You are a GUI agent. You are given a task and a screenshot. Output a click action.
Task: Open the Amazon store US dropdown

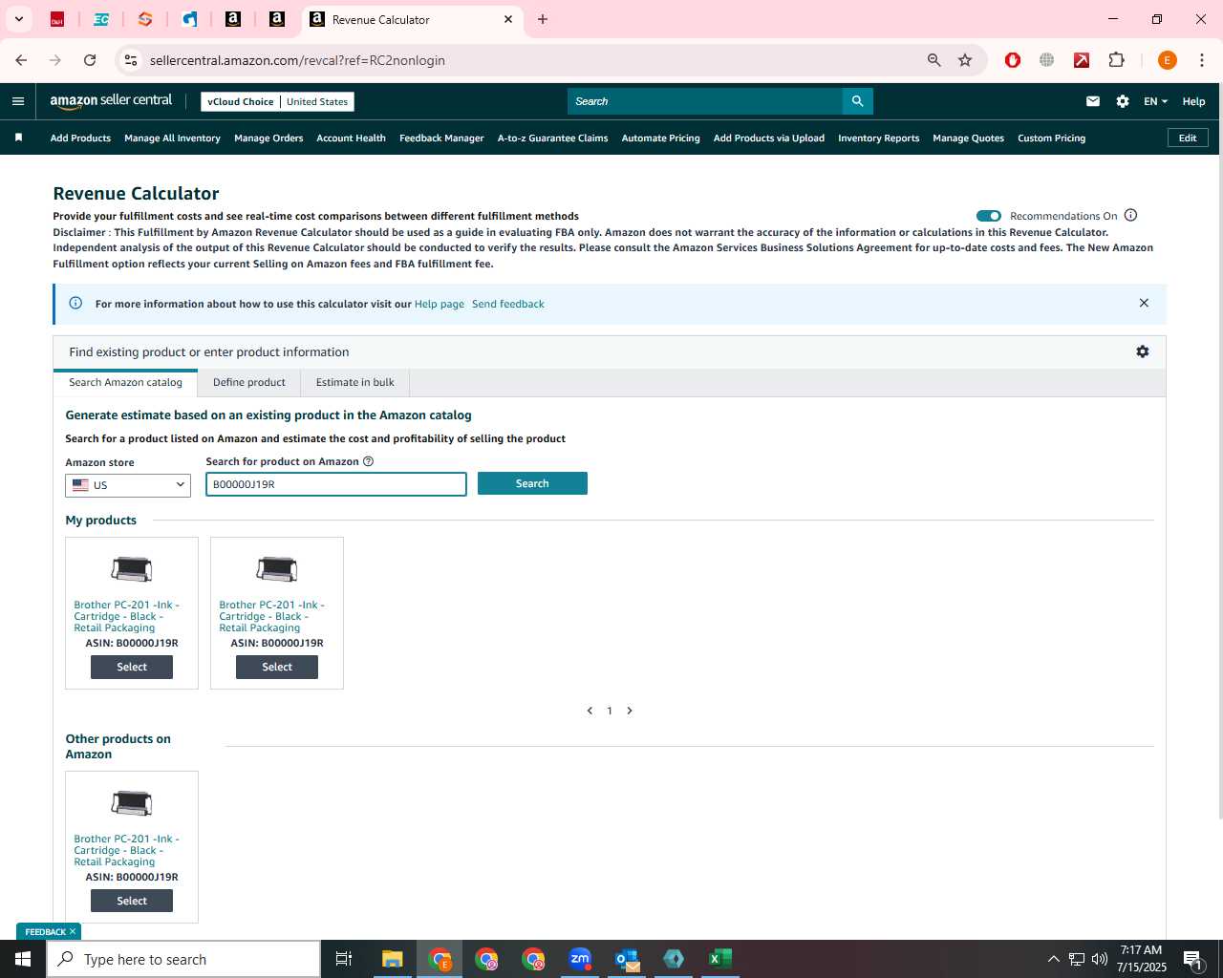coord(128,485)
